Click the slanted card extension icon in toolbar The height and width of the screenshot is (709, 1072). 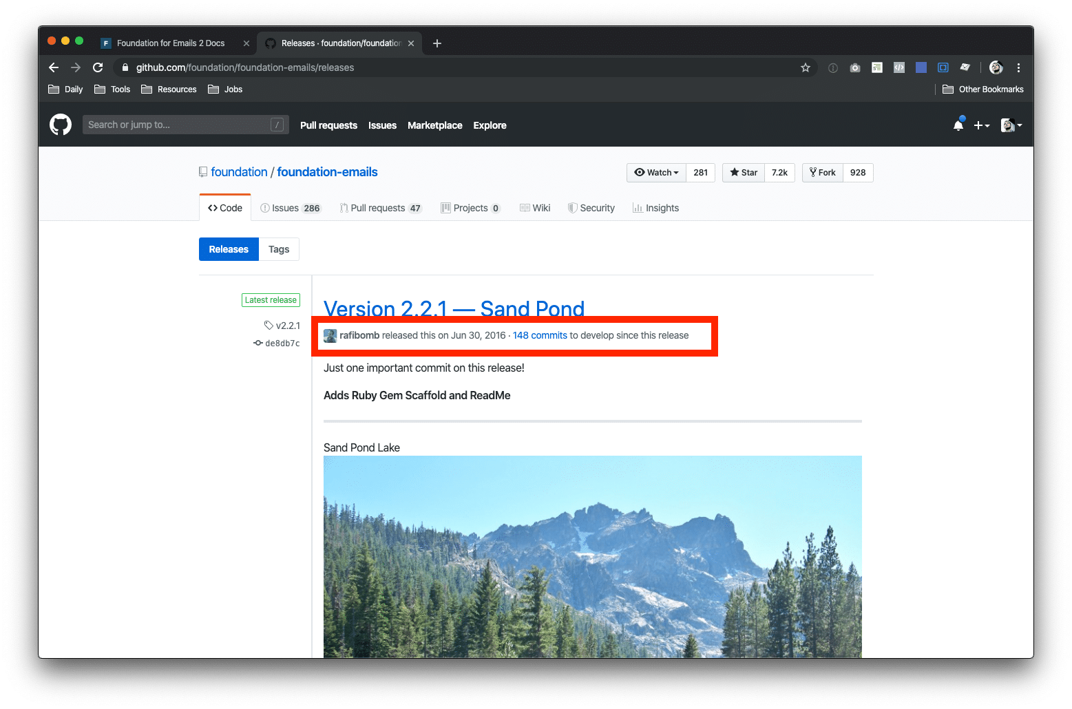[965, 67]
